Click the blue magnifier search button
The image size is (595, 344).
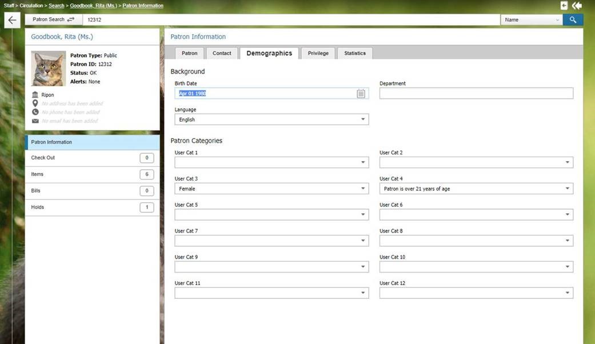573,20
